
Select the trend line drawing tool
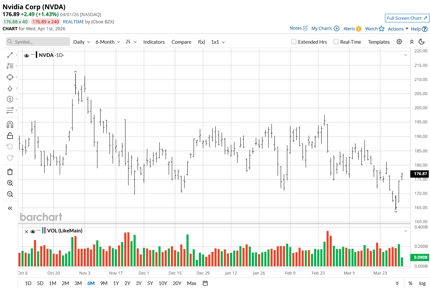click(x=10, y=55)
